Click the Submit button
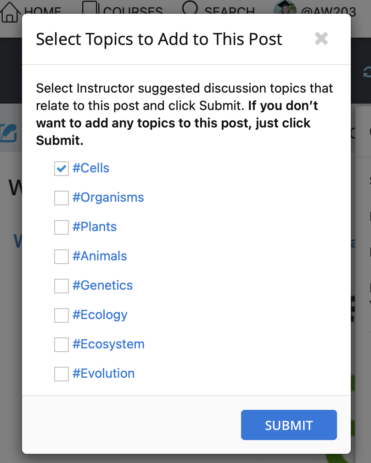 coord(289,425)
